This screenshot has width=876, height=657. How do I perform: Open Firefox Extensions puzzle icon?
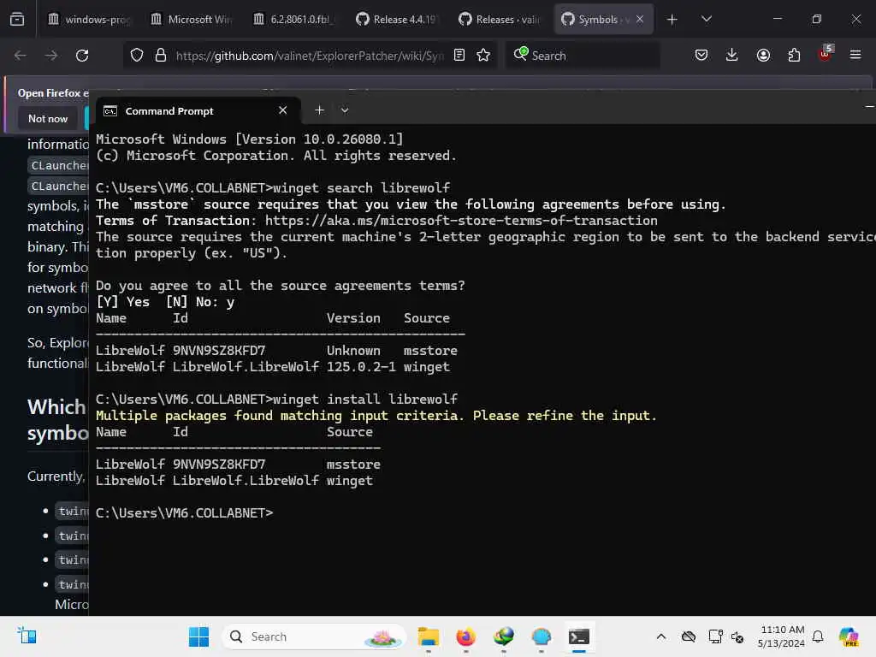pyautogui.click(x=794, y=56)
